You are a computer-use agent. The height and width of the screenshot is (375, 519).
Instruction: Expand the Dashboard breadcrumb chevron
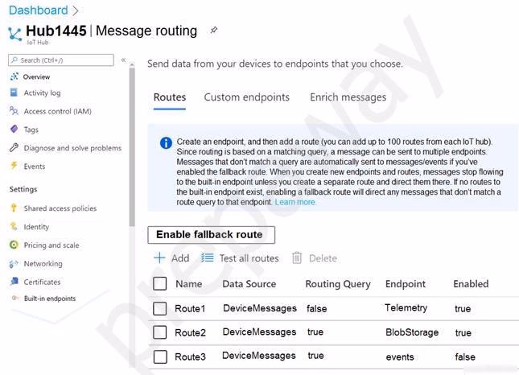click(x=76, y=10)
